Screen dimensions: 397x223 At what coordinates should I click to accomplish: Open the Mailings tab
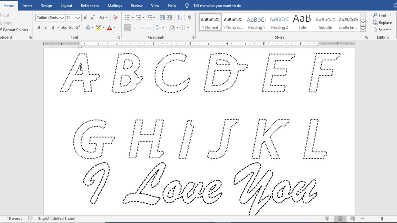coord(115,6)
